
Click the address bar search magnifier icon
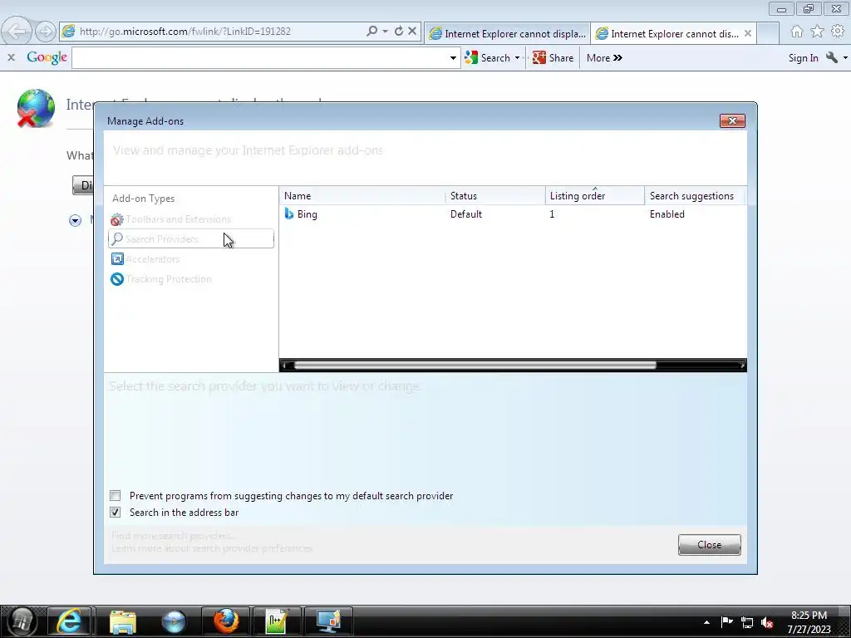(x=371, y=31)
